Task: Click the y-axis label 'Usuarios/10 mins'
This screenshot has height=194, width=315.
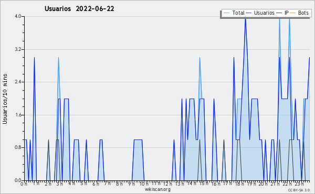Action: point(5,99)
